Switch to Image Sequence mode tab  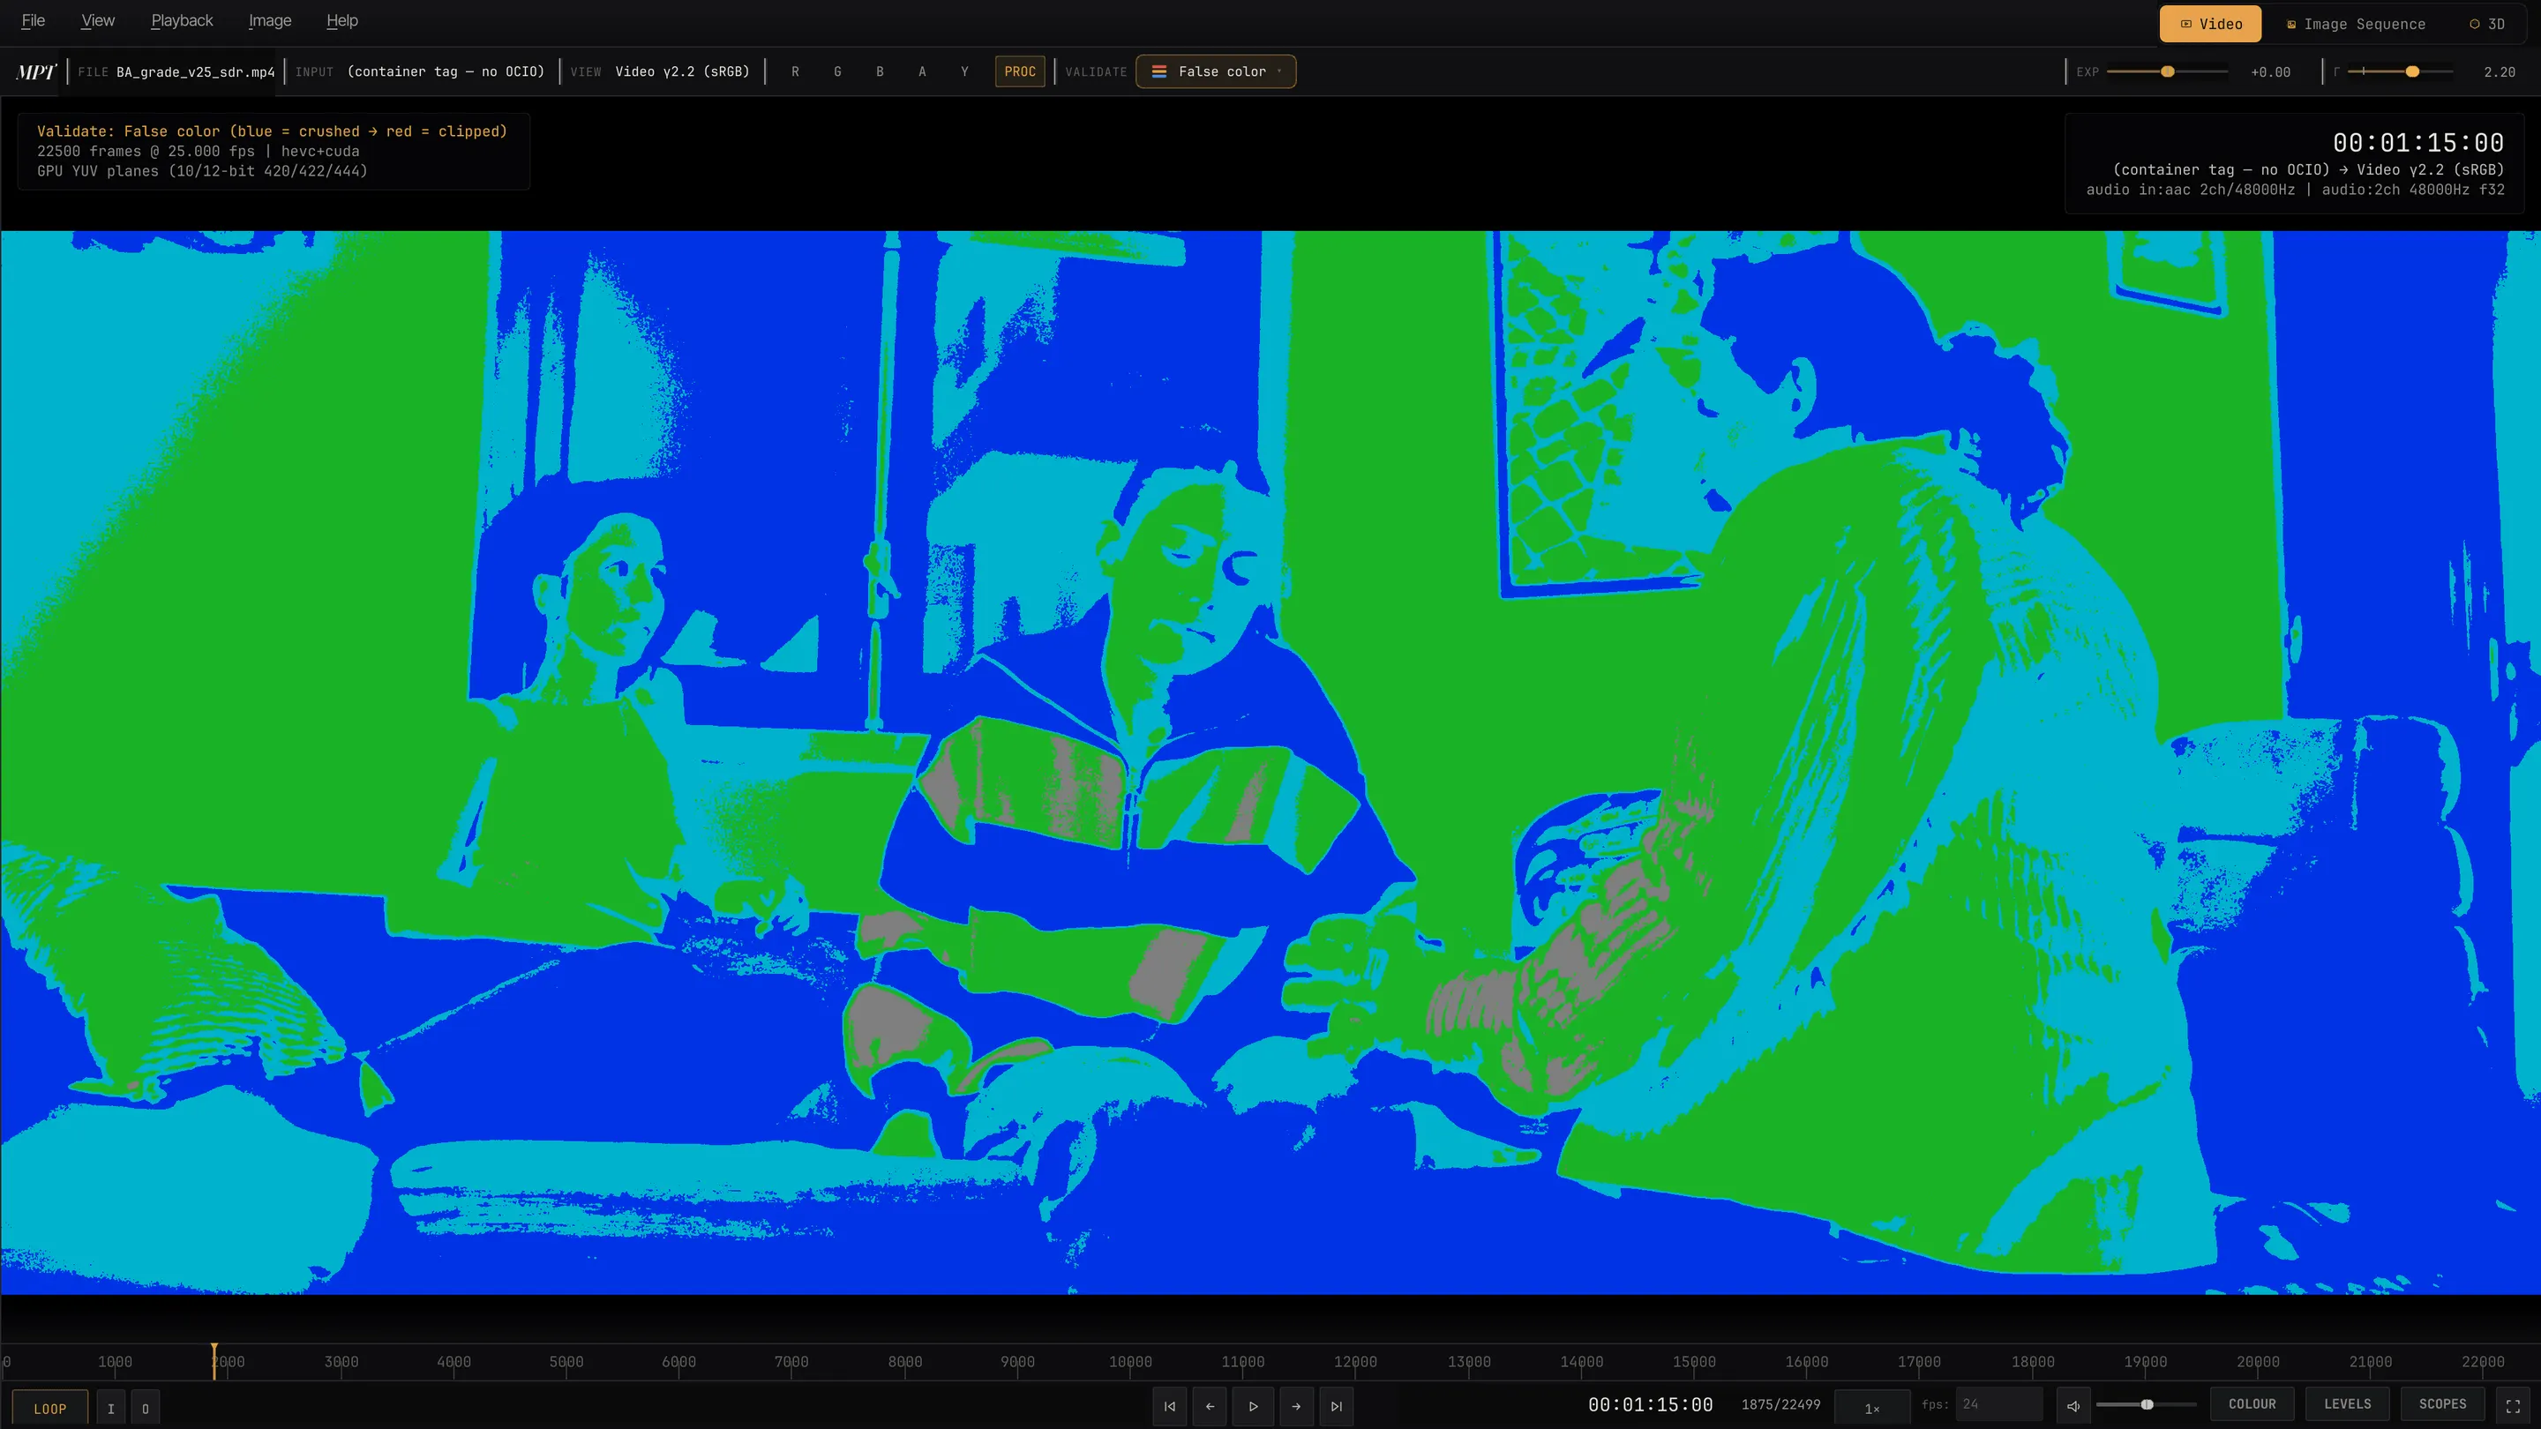2356,24
